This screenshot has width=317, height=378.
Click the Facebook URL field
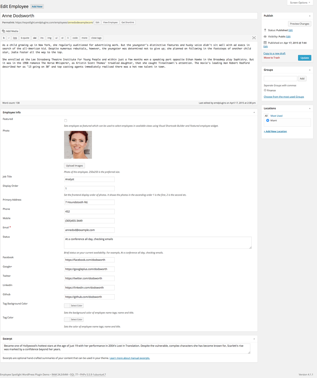tap(89, 260)
